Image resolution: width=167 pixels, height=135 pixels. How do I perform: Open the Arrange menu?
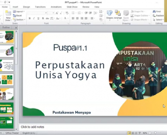coord(118,16)
